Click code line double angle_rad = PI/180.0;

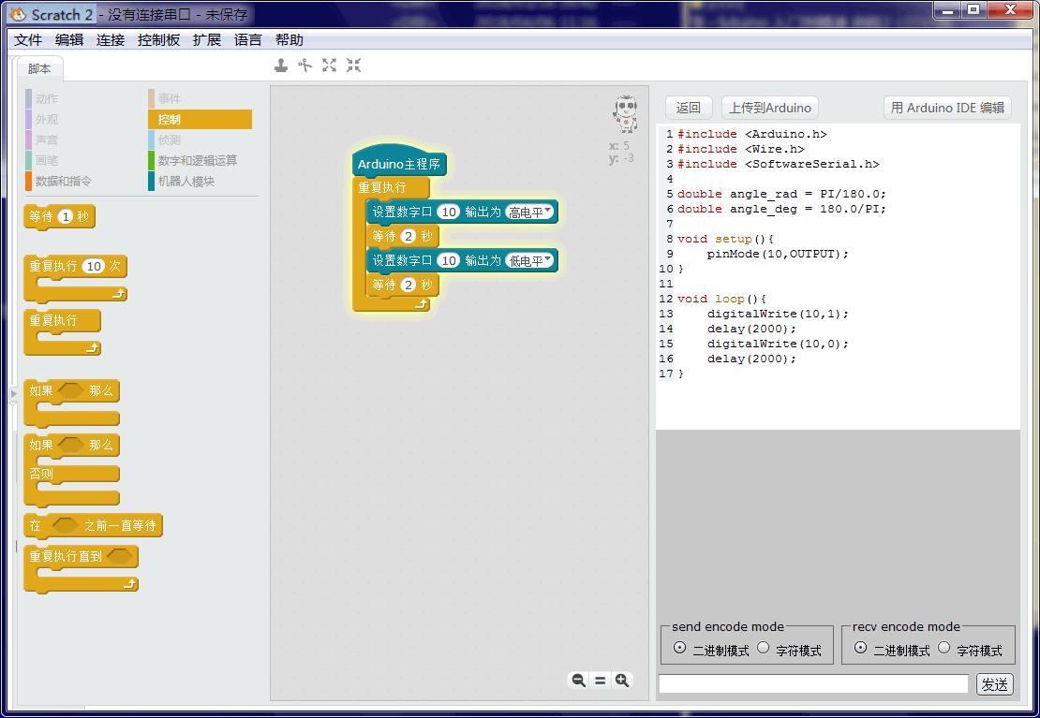[781, 195]
